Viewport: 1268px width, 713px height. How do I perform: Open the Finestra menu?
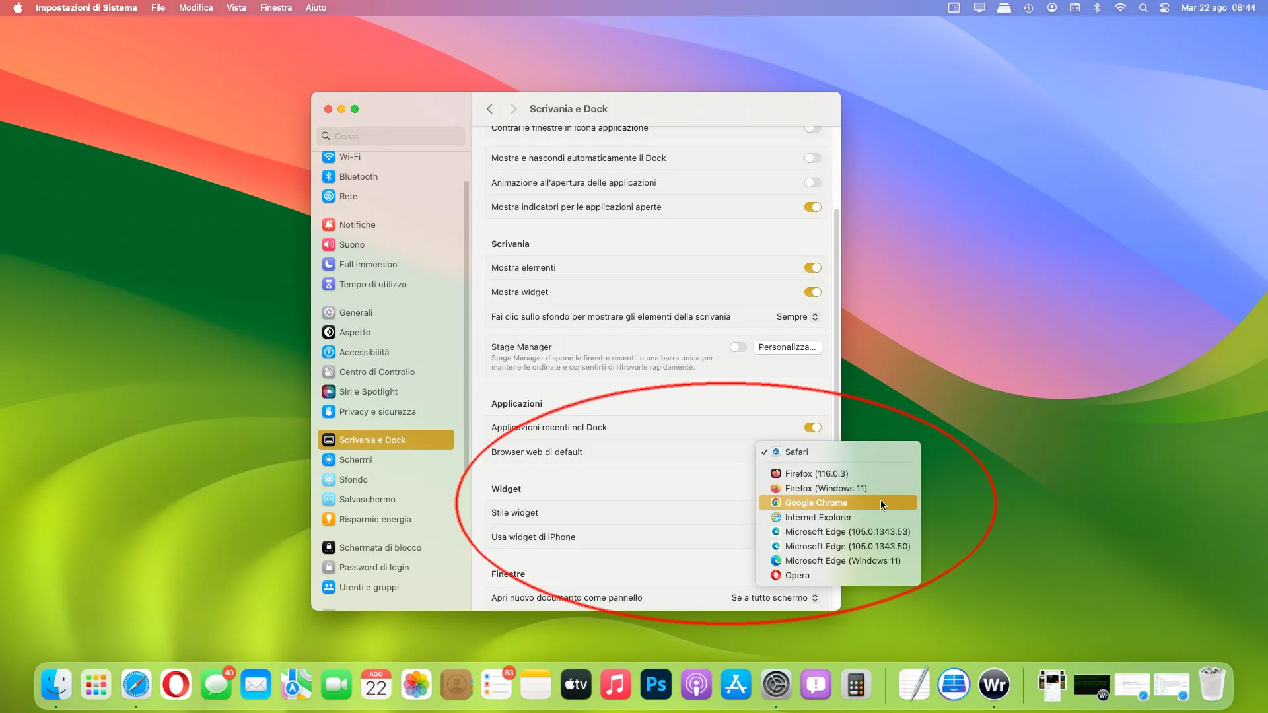click(x=276, y=7)
